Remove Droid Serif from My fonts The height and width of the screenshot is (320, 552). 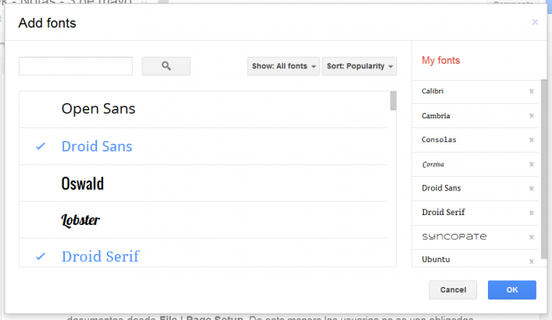click(532, 212)
